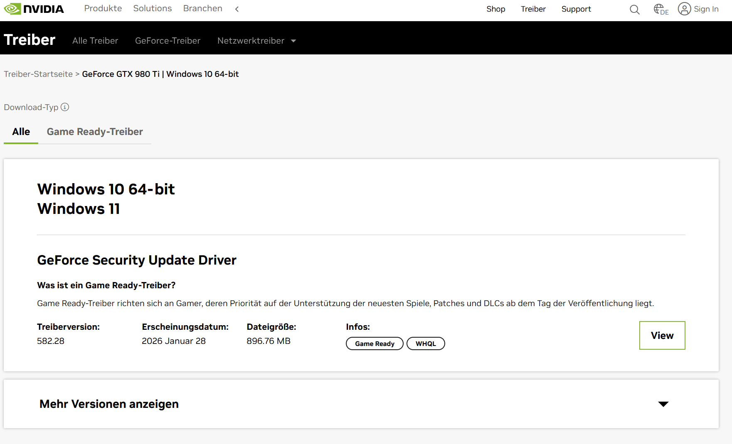Click the WHQL badge
Screen dimensions: 732x444
426,343
